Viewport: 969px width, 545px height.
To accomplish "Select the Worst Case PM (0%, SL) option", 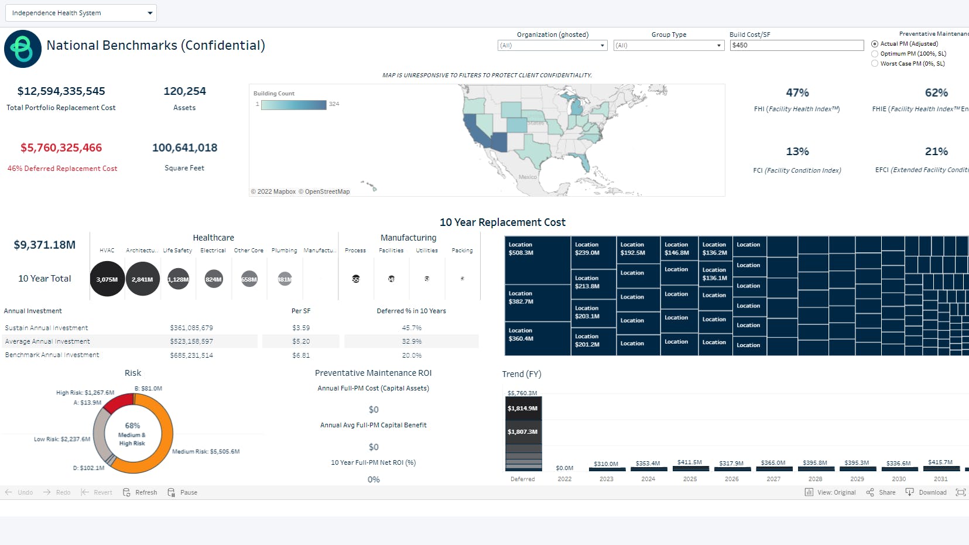I will tap(875, 63).
